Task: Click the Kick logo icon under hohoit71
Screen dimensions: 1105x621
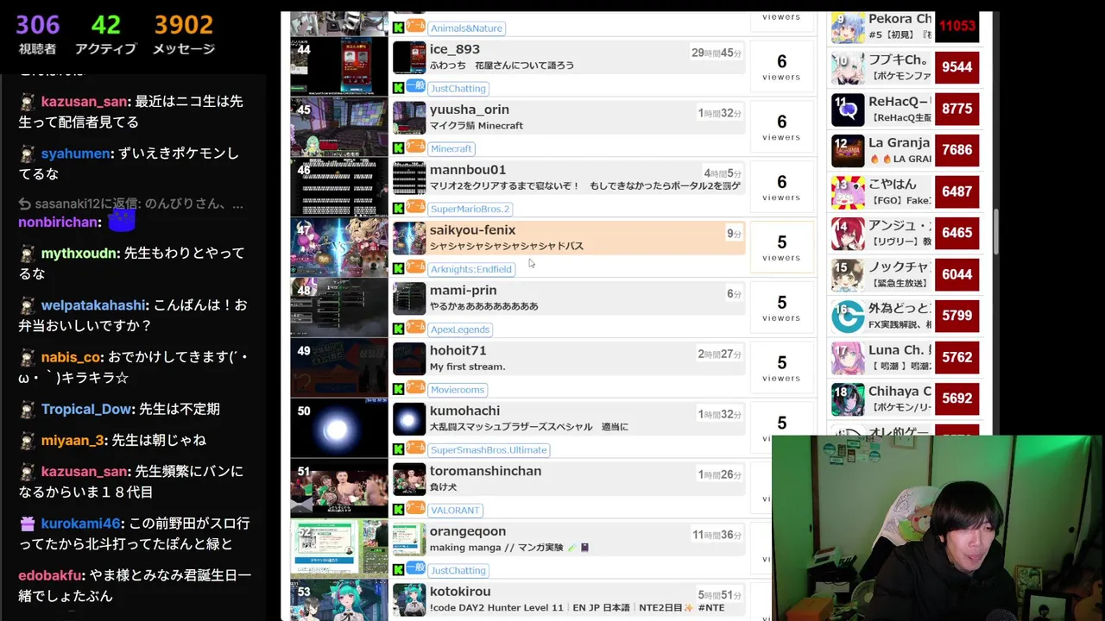Action: coord(398,390)
